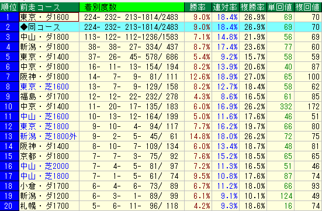Image resolution: width=322 pixels, height=211 pixels.
Task: Click rank number 1 cell
Action: [x=9, y=17]
